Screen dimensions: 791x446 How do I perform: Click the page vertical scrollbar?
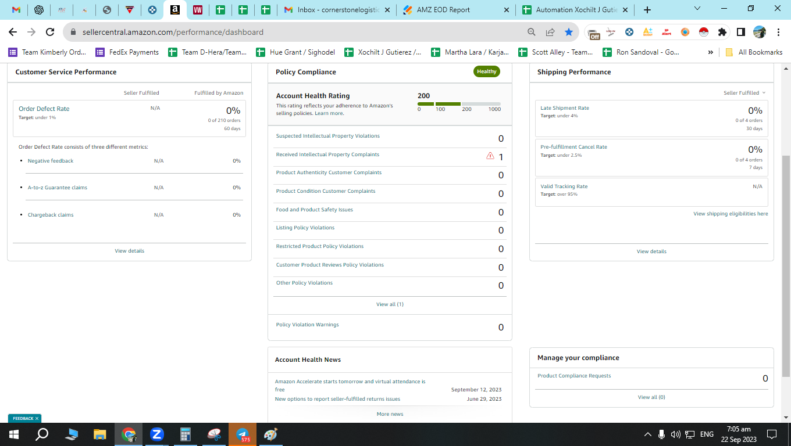[x=786, y=266]
